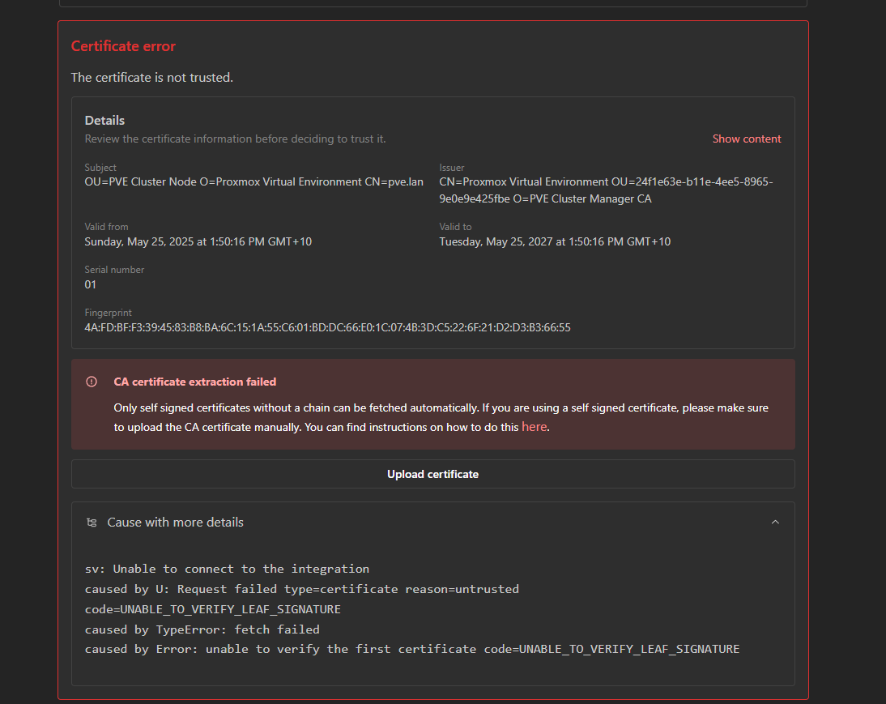This screenshot has width=886, height=704.
Task: Click the line 'sv: Unable to connect to the integration'
Action: 227,569
